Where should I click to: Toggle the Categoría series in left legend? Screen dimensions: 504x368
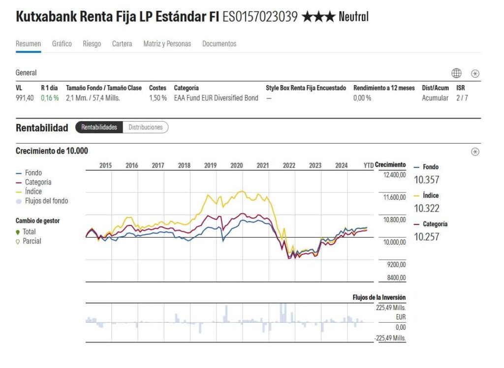click(x=33, y=182)
